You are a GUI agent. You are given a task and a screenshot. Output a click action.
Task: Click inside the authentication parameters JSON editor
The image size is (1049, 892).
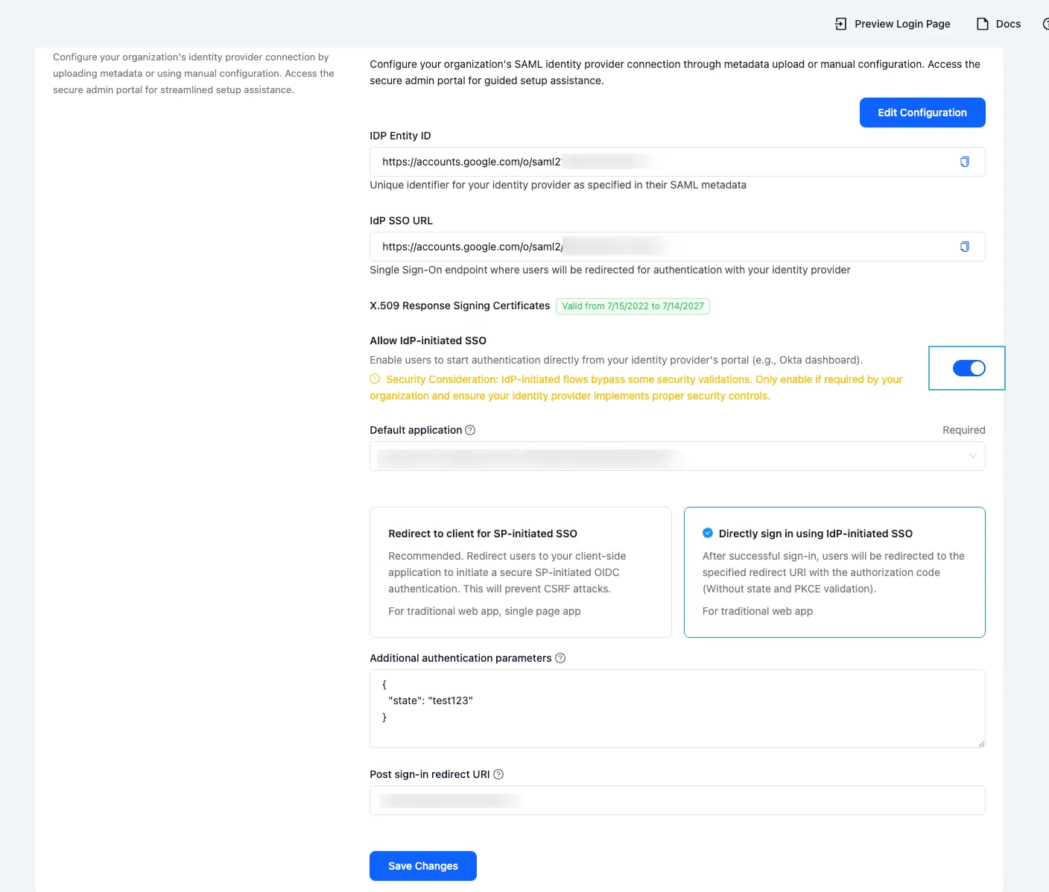pos(676,708)
